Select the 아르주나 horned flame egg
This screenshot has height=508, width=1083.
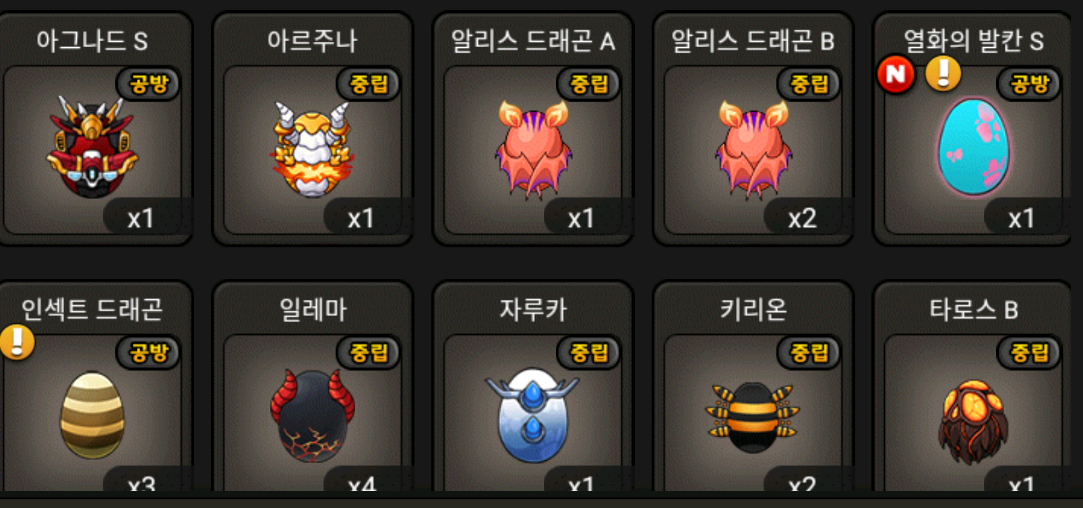coord(312,148)
